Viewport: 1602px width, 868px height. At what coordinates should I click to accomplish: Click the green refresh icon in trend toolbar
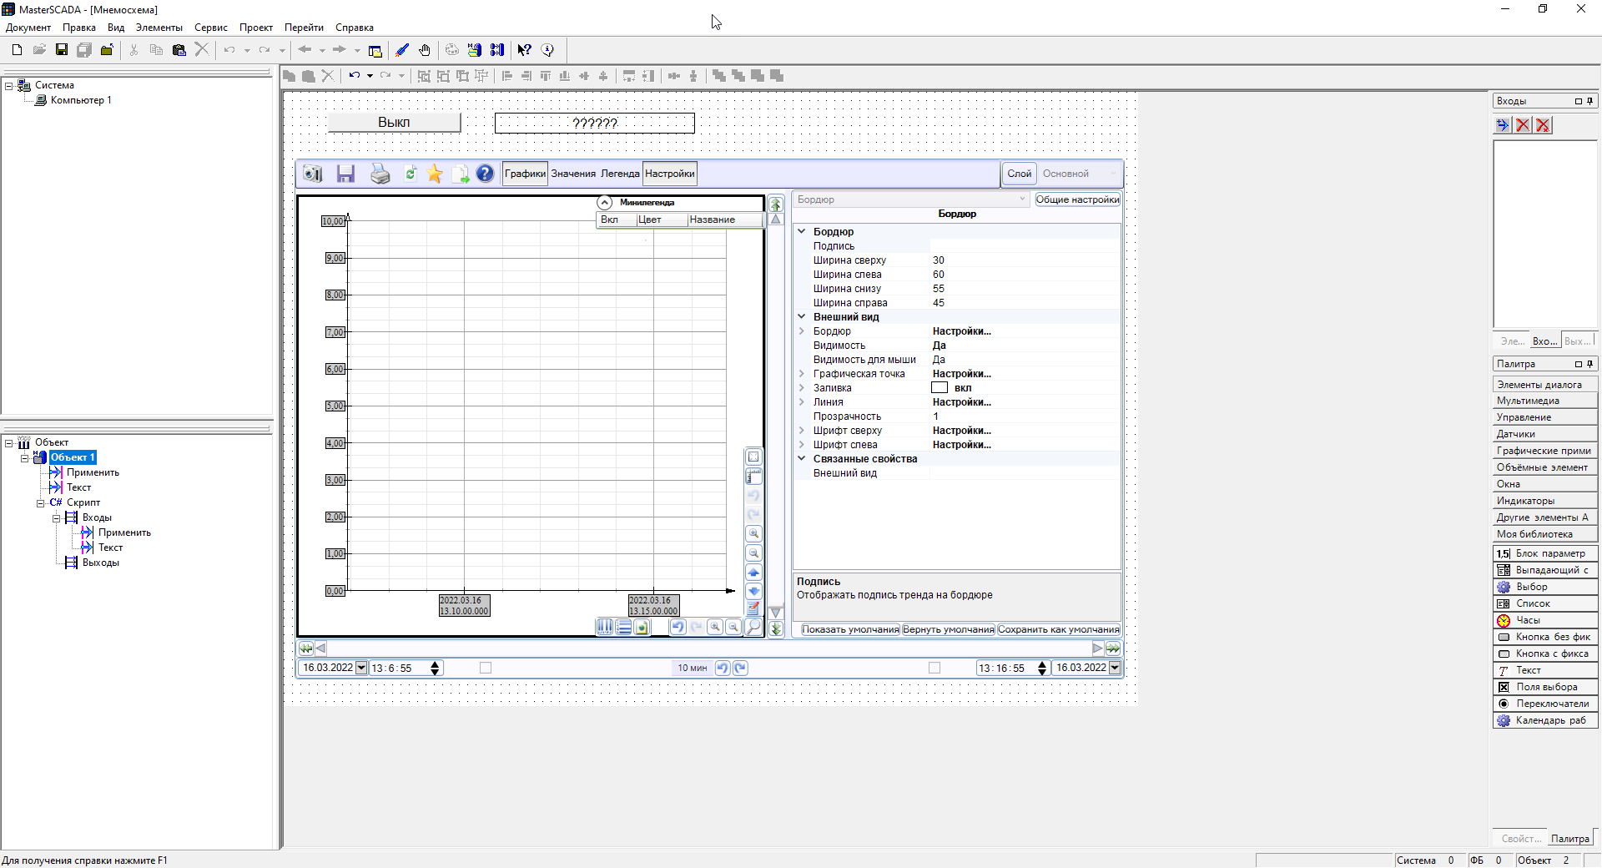click(x=411, y=174)
